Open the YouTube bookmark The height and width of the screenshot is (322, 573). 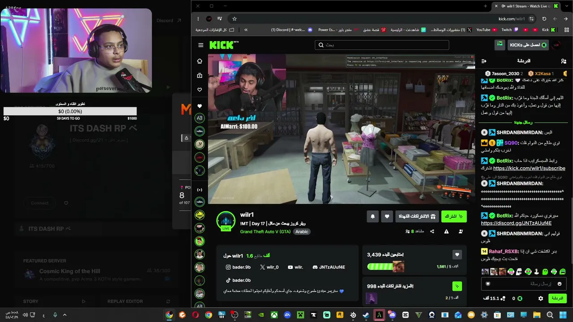pos(487,30)
